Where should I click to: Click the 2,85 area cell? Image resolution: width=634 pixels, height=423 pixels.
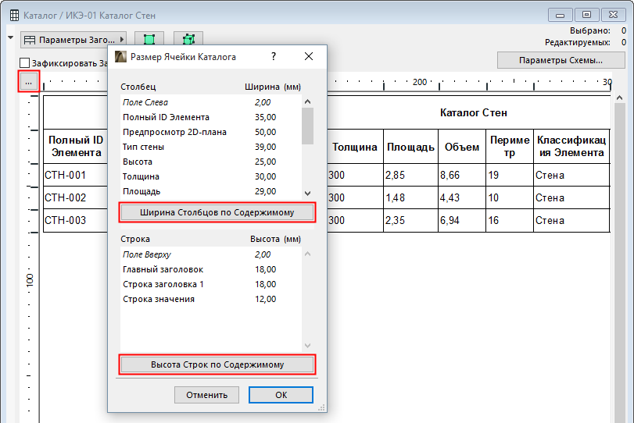[x=410, y=175]
